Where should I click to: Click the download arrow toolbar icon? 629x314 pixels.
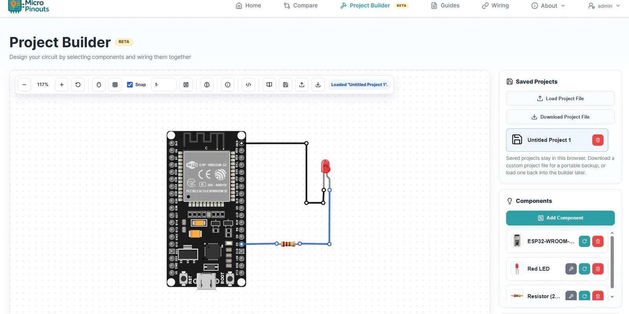(x=318, y=84)
